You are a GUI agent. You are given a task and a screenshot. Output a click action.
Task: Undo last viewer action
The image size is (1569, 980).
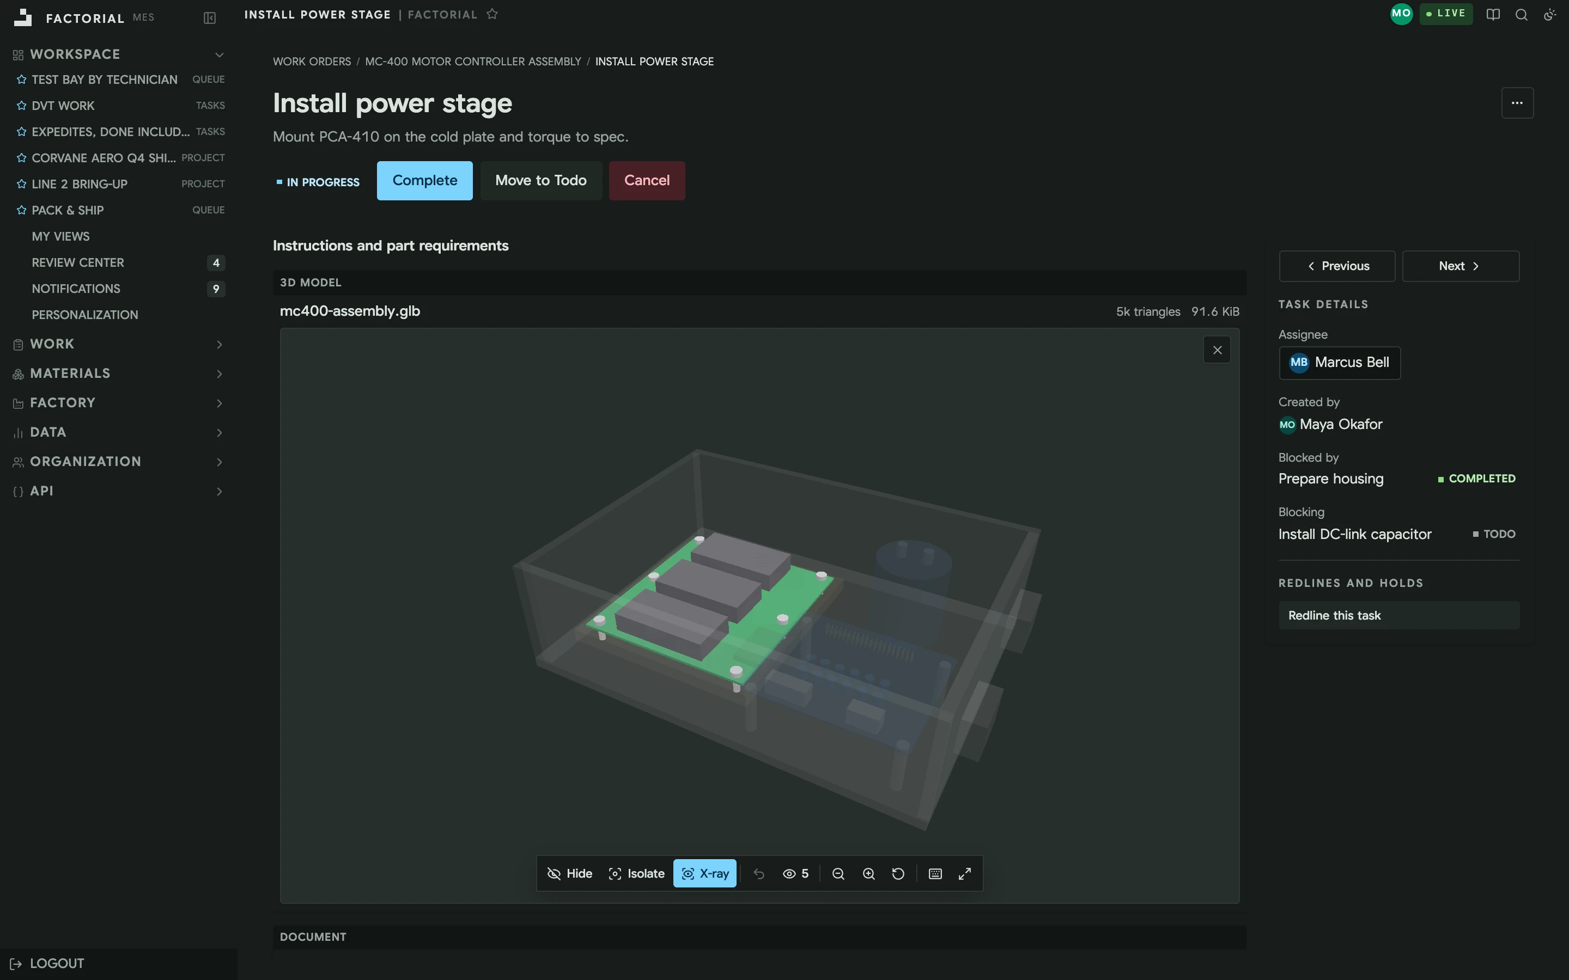click(x=759, y=874)
